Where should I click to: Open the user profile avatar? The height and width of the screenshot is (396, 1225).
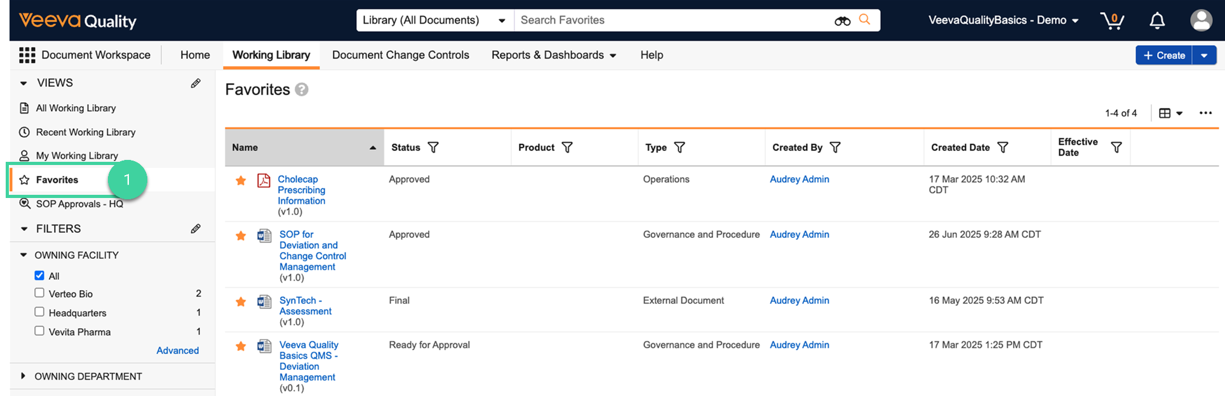pyautogui.click(x=1201, y=20)
